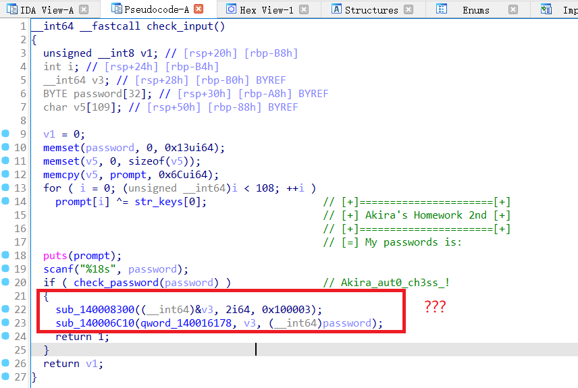This screenshot has width=578, height=388.
Task: Click the IDA View-A tab icon
Action: click(x=12, y=9)
